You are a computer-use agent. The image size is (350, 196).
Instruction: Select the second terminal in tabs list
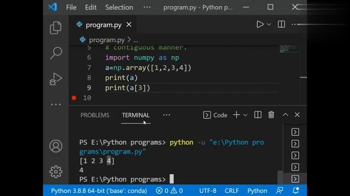pos(295,144)
